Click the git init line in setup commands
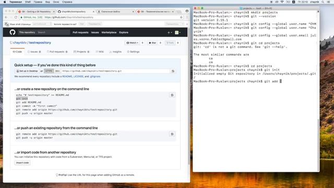334x188 pixels. tap(22, 99)
